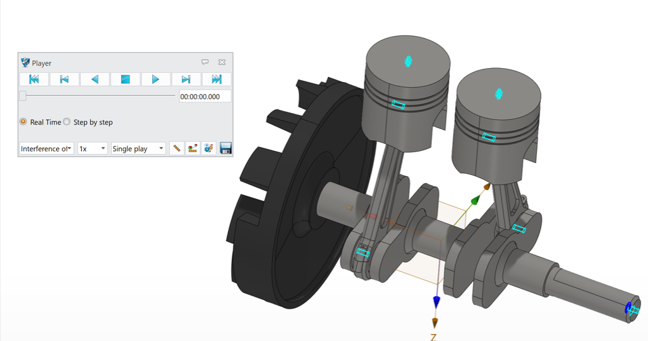Viewport: 648px width, 341px height.
Task: Expand the 1x playback speed dropdown
Action: click(92, 148)
